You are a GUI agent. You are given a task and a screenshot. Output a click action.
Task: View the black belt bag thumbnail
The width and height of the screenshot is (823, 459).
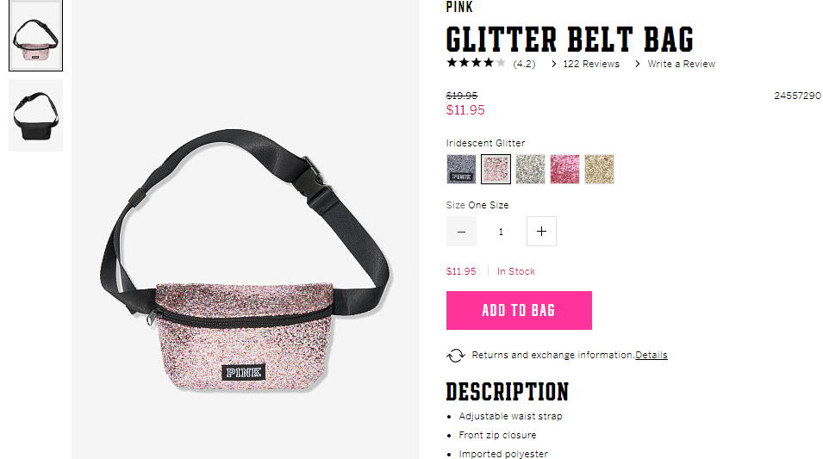[x=35, y=115]
